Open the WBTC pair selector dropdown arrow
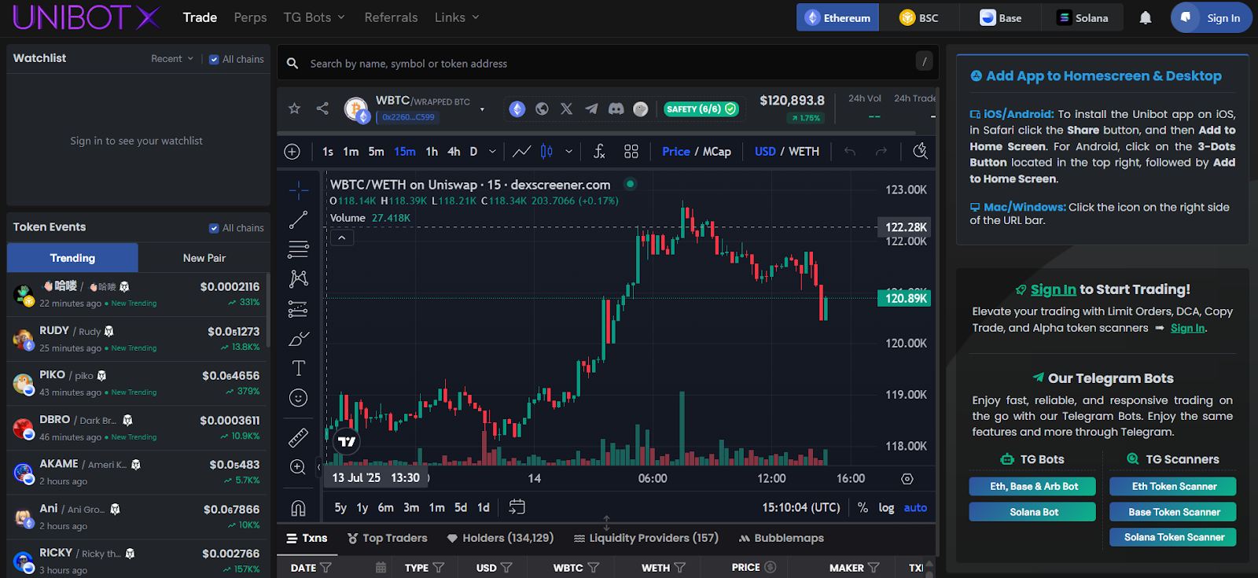This screenshot has height=578, width=1258. [x=482, y=109]
